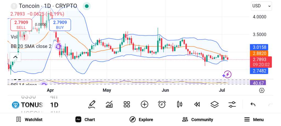Open the indicators chart icon

[109, 104]
